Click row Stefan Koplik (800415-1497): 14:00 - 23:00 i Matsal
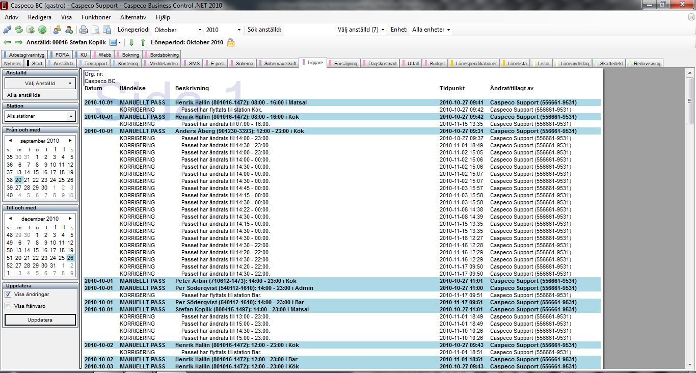The height and width of the screenshot is (373, 696). [342, 309]
